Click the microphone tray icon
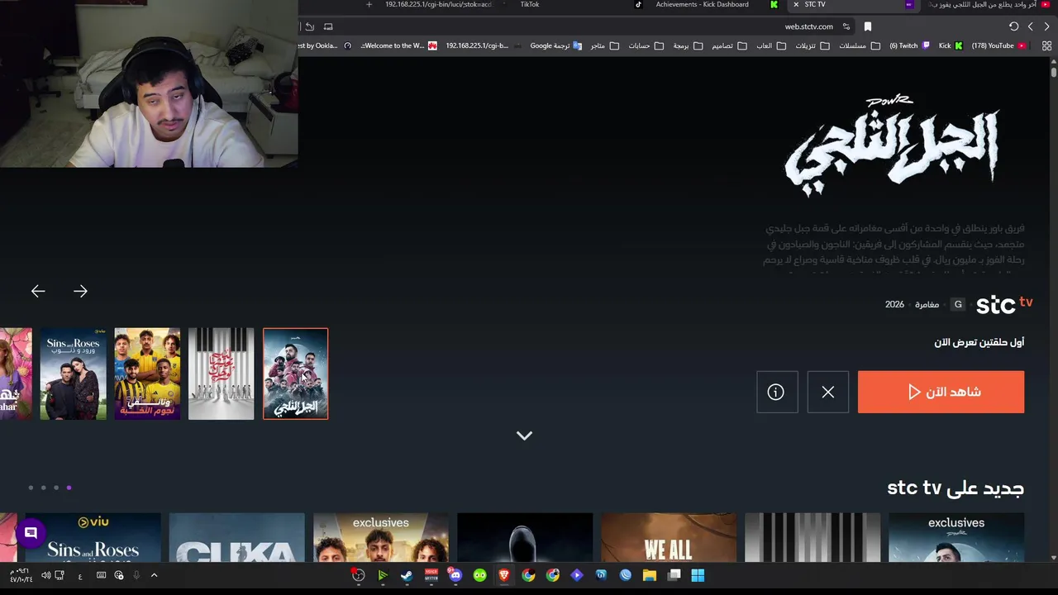This screenshot has width=1058, height=595. (136, 575)
